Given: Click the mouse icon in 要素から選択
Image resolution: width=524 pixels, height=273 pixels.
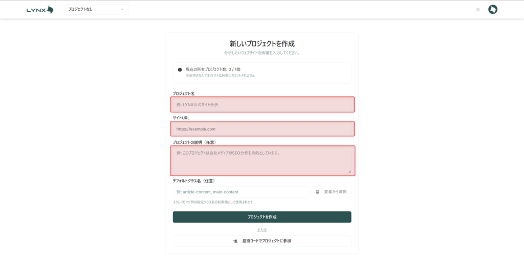Looking at the screenshot, I should point(317,192).
